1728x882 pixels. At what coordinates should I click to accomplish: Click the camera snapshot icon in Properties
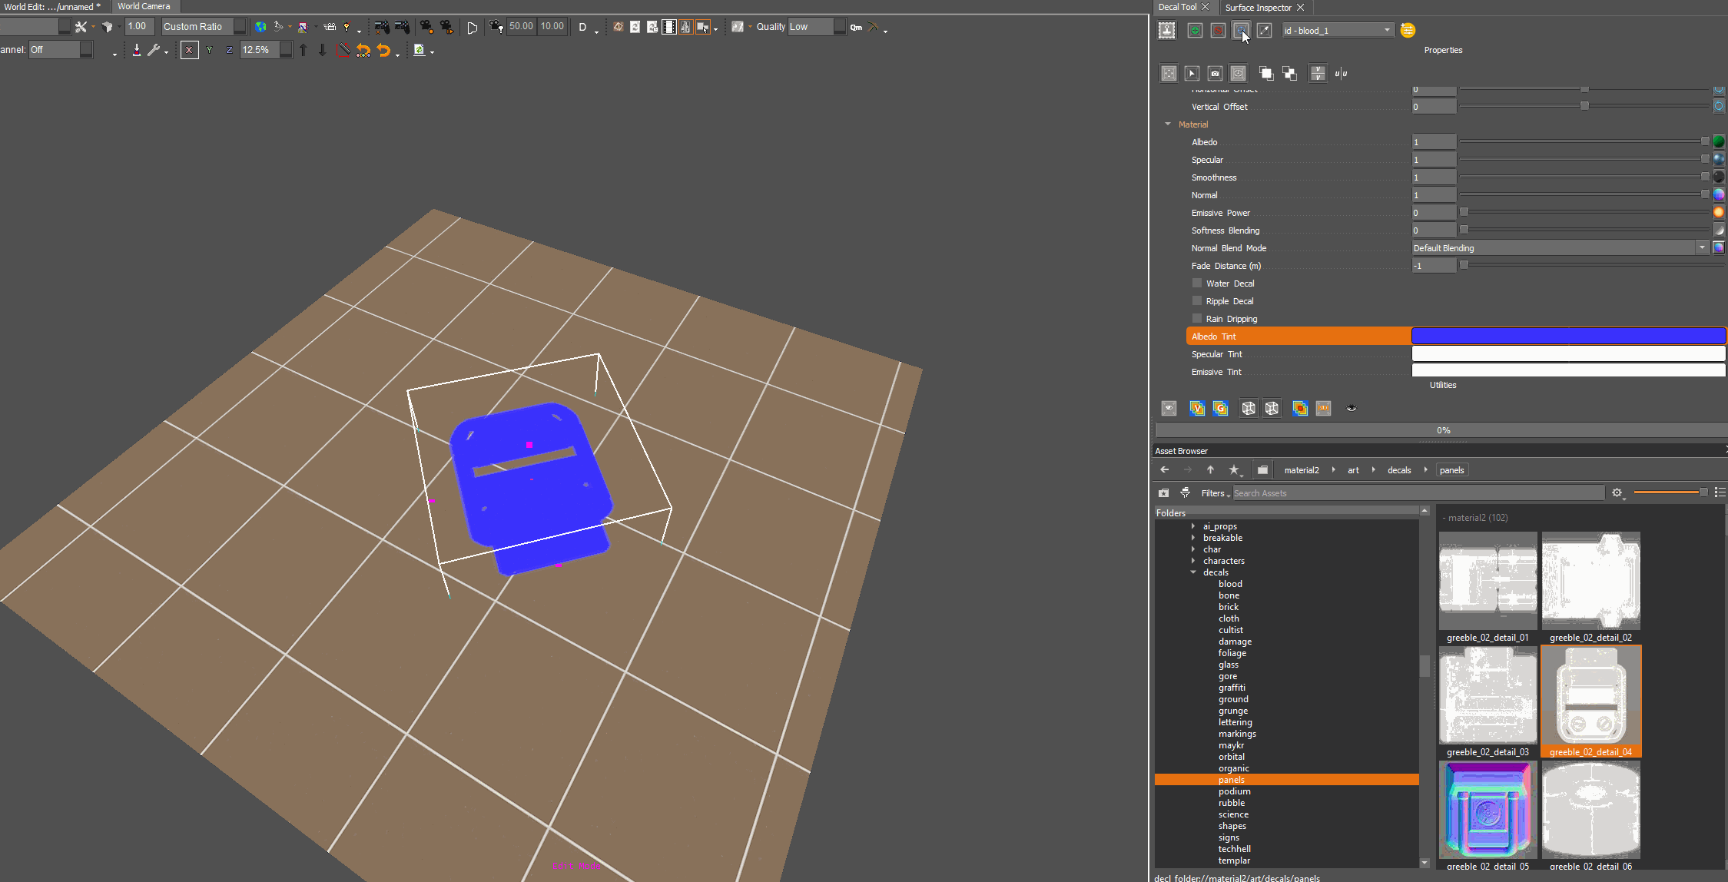[x=1215, y=73]
